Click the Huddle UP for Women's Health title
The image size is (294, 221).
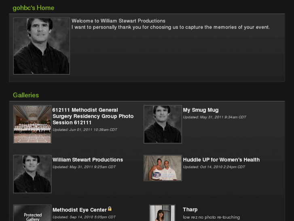click(x=221, y=160)
